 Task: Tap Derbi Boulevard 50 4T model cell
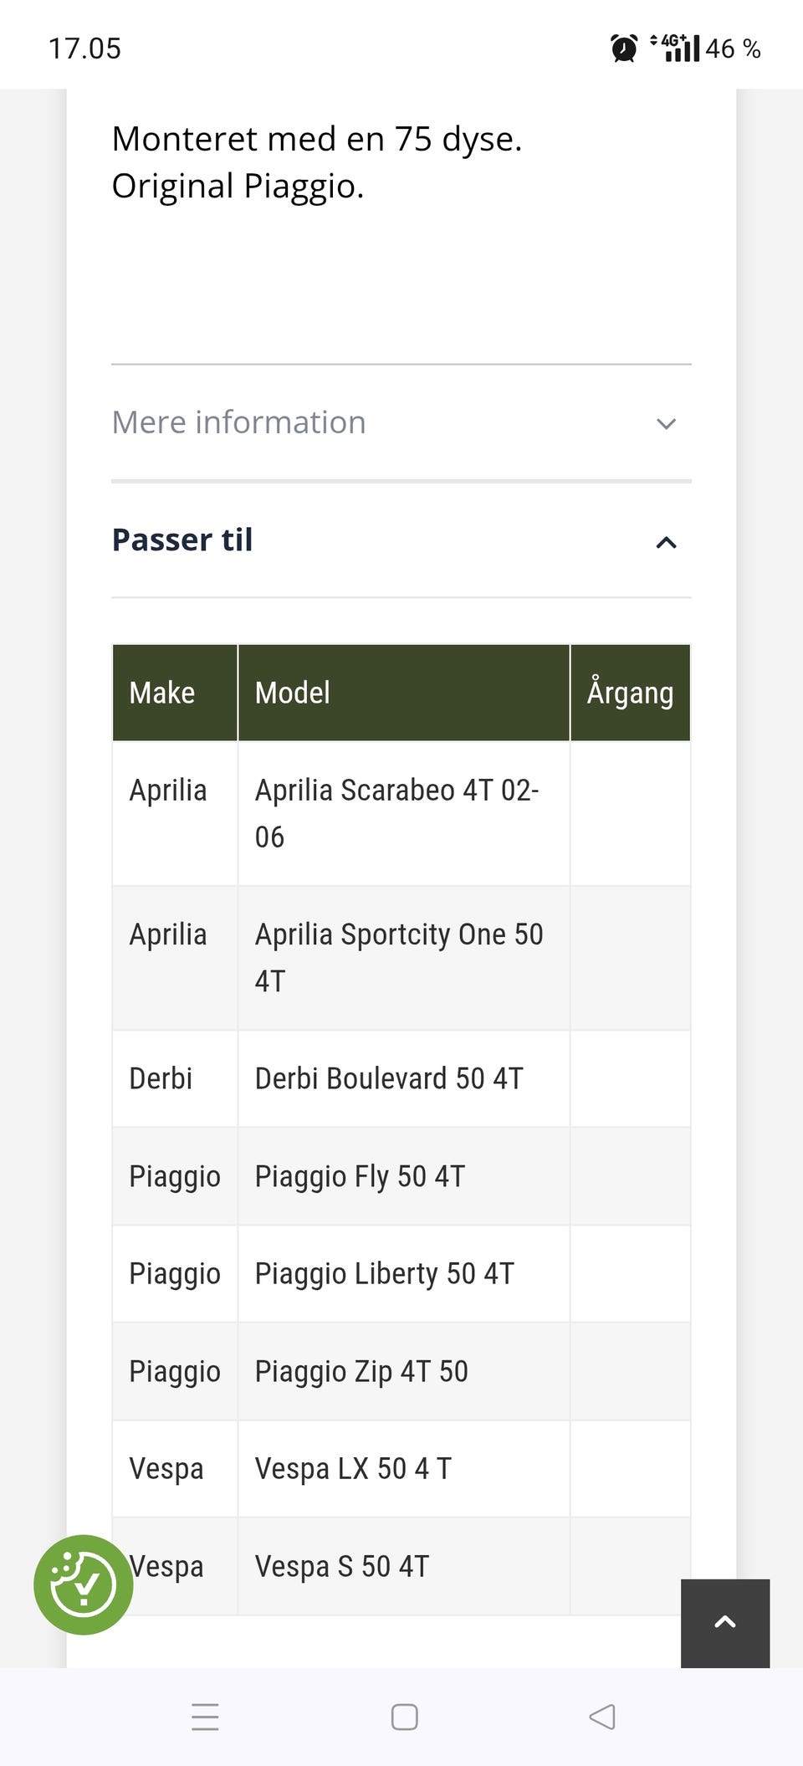click(x=389, y=1078)
